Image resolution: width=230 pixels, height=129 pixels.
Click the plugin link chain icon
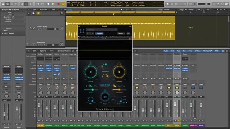[x=128, y=33]
